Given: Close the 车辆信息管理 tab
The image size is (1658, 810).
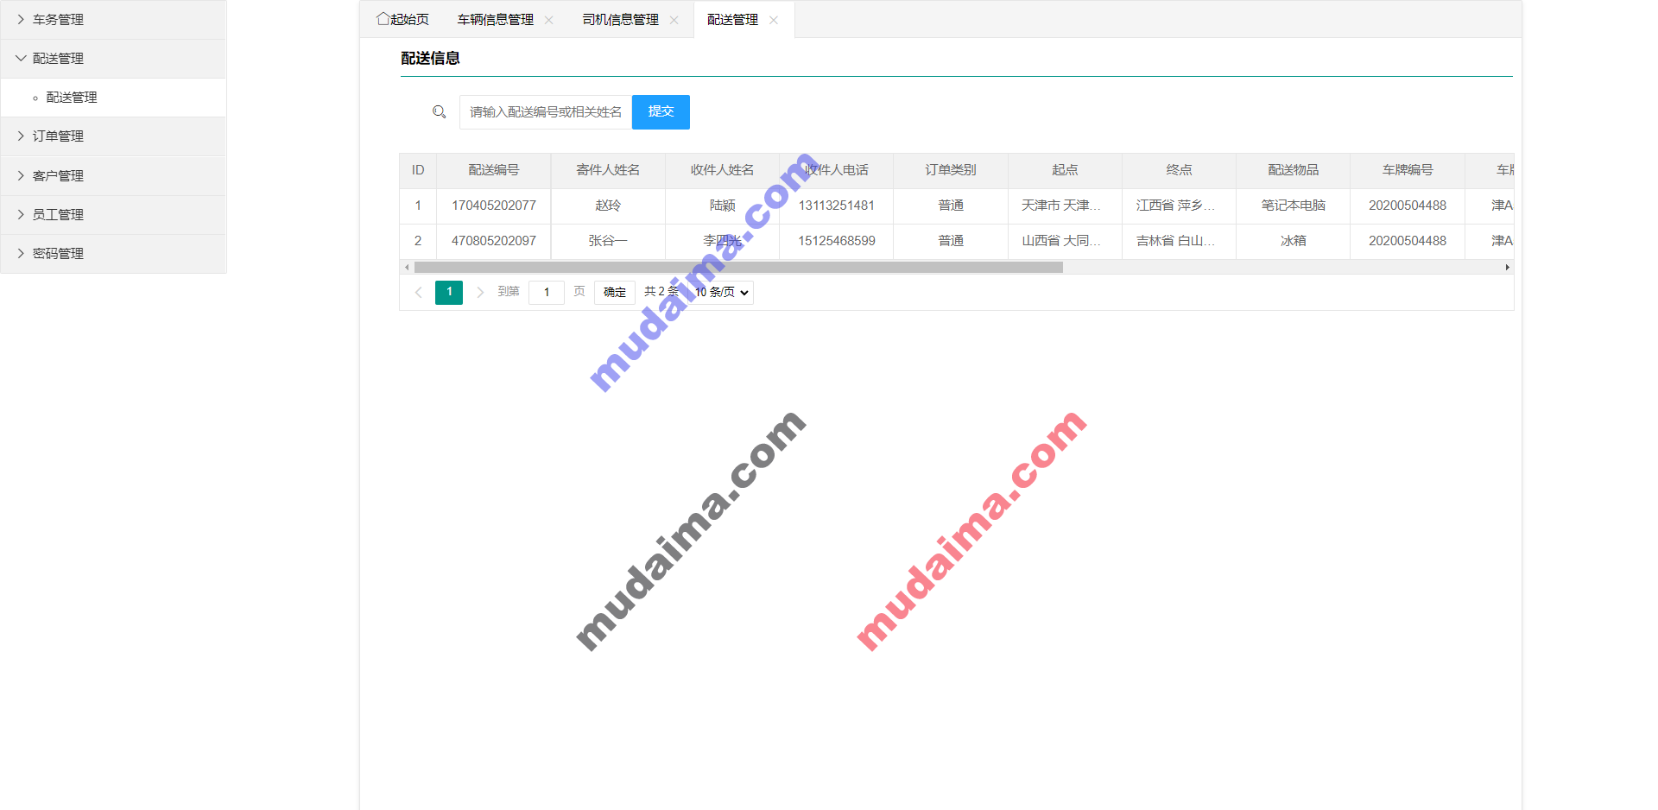Looking at the screenshot, I should click(548, 20).
